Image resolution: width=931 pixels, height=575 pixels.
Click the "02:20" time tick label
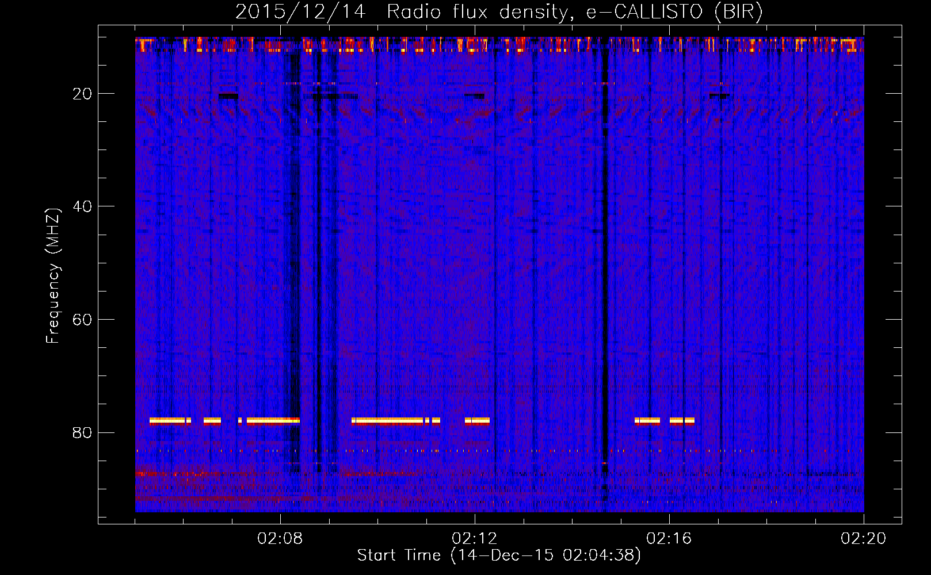click(863, 539)
